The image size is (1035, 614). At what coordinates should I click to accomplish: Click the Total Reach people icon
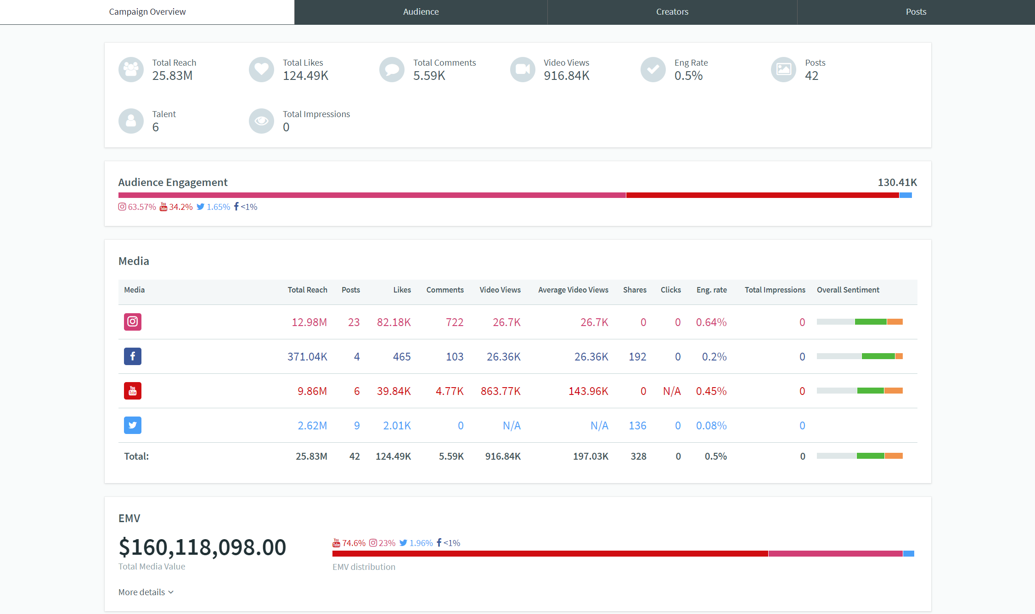click(131, 69)
